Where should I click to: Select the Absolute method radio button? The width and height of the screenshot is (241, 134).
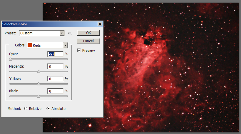click(48, 108)
